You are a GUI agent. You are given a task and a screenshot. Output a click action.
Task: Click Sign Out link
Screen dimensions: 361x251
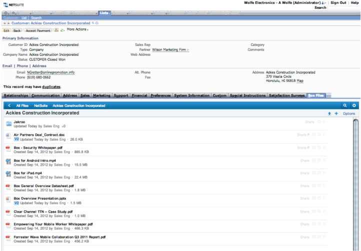tap(338, 3)
